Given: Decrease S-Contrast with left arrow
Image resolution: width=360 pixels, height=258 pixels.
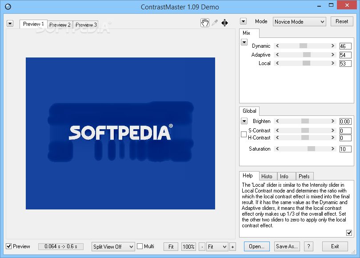Looking at the screenshot, I should 277,131.
